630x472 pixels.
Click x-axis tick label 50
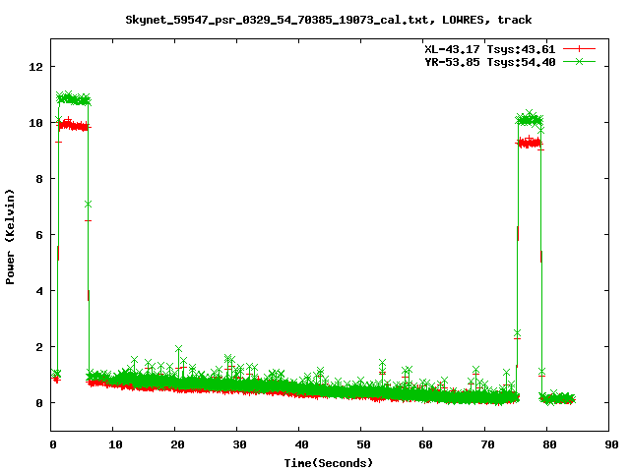coord(363,444)
